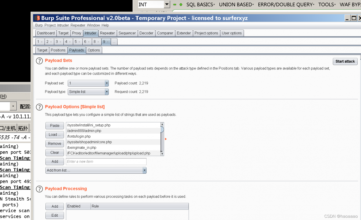The image size is (361, 220).
Task: Open help for Payload Options section
Action: point(39,107)
